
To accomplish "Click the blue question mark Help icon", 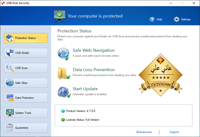I will [152, 19].
